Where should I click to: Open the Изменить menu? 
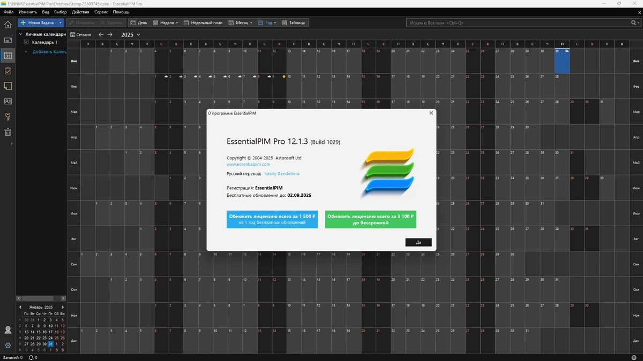28,12
